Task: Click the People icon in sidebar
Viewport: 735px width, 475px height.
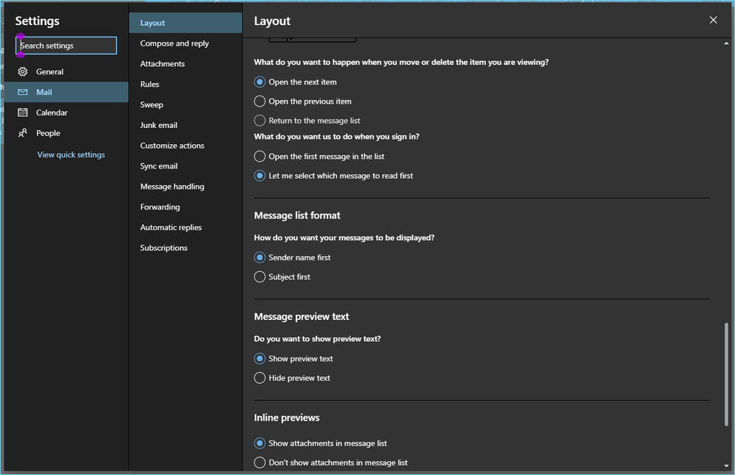Action: 23,133
